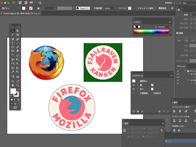Swap fill and stroke colors arrow
This screenshot has width=196, height=147.
[18, 89]
